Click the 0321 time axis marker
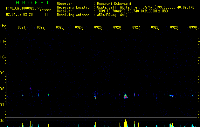The image size is (200, 127). pyautogui.click(x=22, y=27)
